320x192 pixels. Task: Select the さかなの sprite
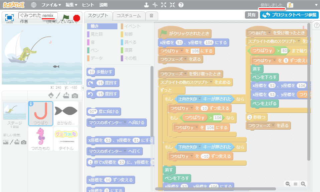pyautogui.click(x=66, y=114)
